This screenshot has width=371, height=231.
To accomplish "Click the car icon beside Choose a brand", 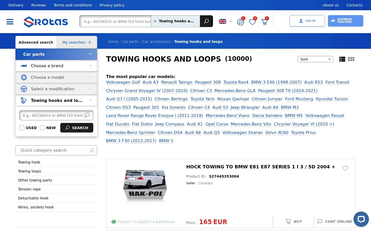I will pos(24,66).
